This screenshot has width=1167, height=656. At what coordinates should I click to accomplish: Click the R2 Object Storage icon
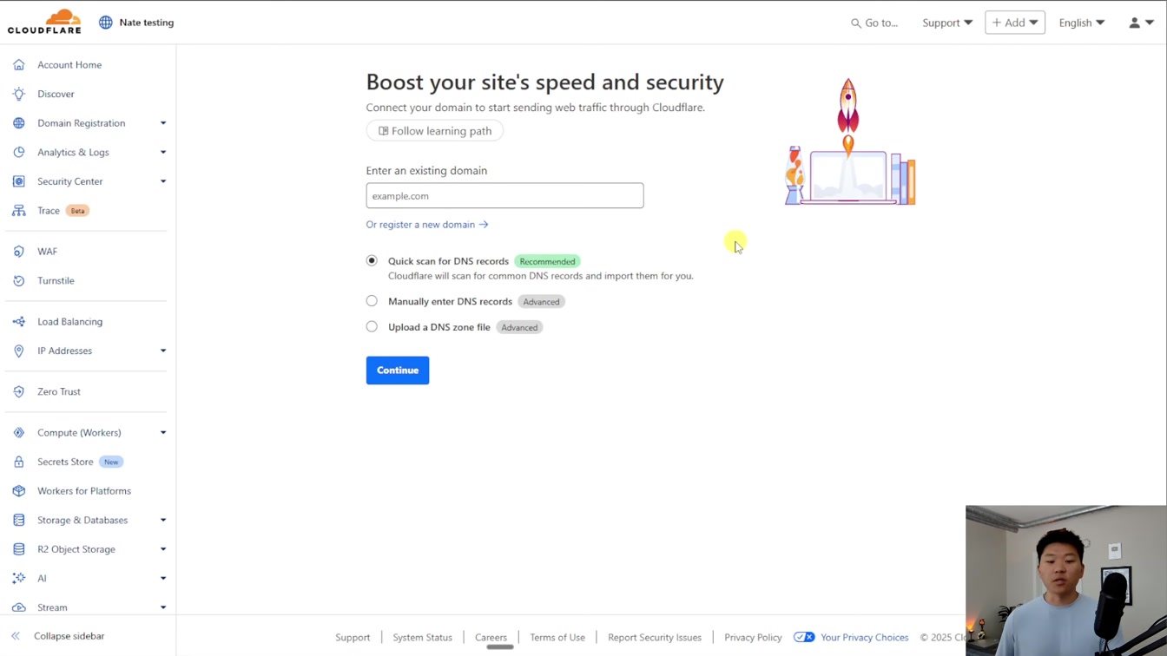[x=18, y=549]
